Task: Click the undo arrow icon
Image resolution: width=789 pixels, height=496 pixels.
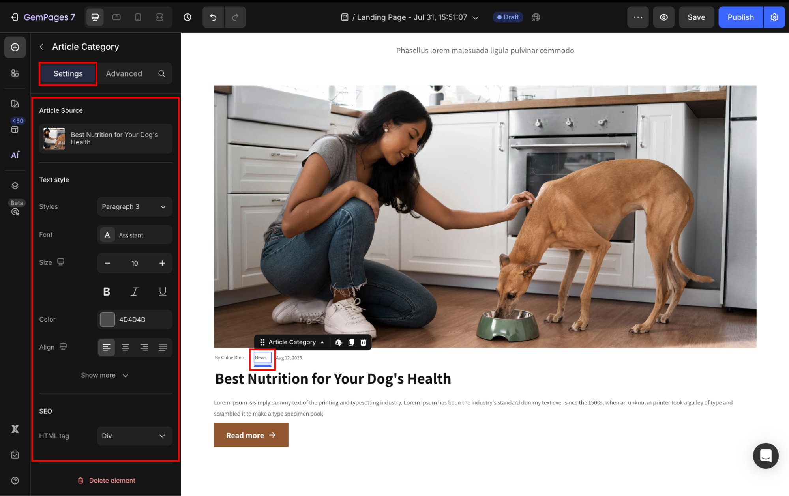Action: [213, 17]
